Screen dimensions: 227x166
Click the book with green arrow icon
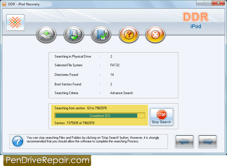point(74,35)
